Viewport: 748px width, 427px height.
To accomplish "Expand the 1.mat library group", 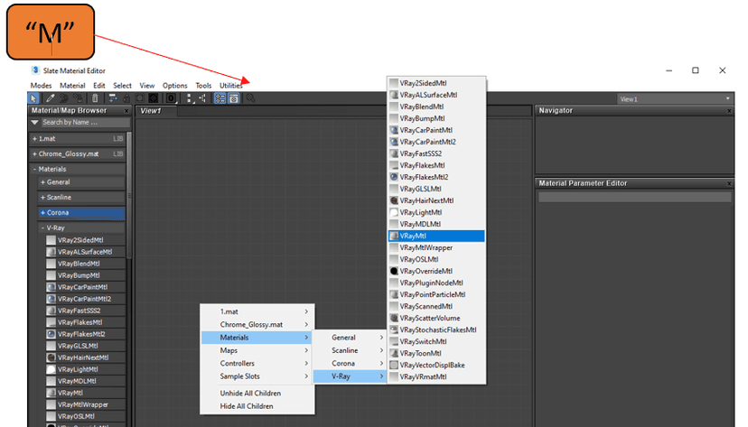I will (x=34, y=139).
